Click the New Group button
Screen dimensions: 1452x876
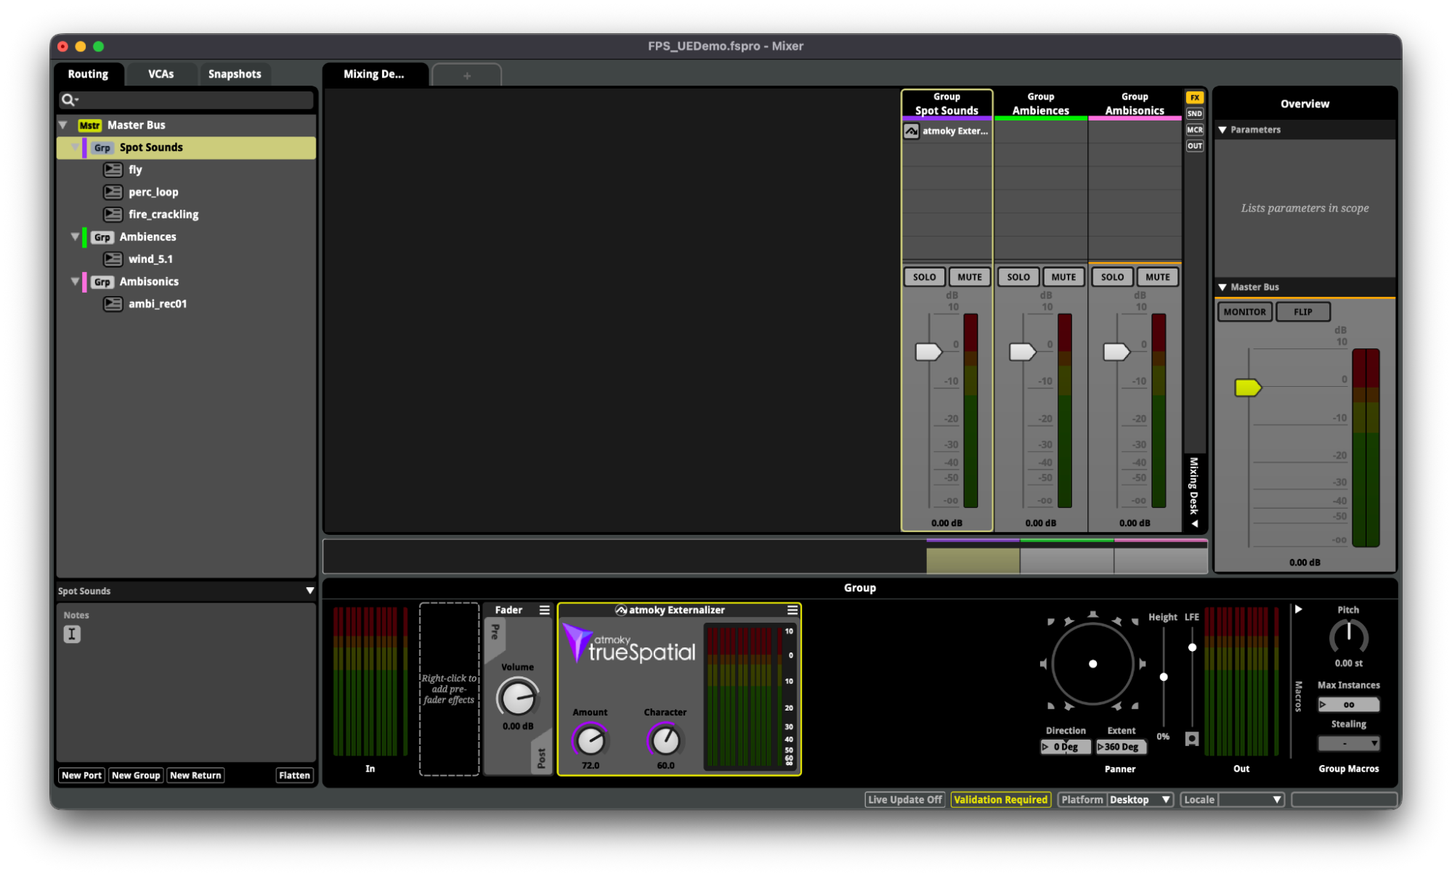pos(136,775)
